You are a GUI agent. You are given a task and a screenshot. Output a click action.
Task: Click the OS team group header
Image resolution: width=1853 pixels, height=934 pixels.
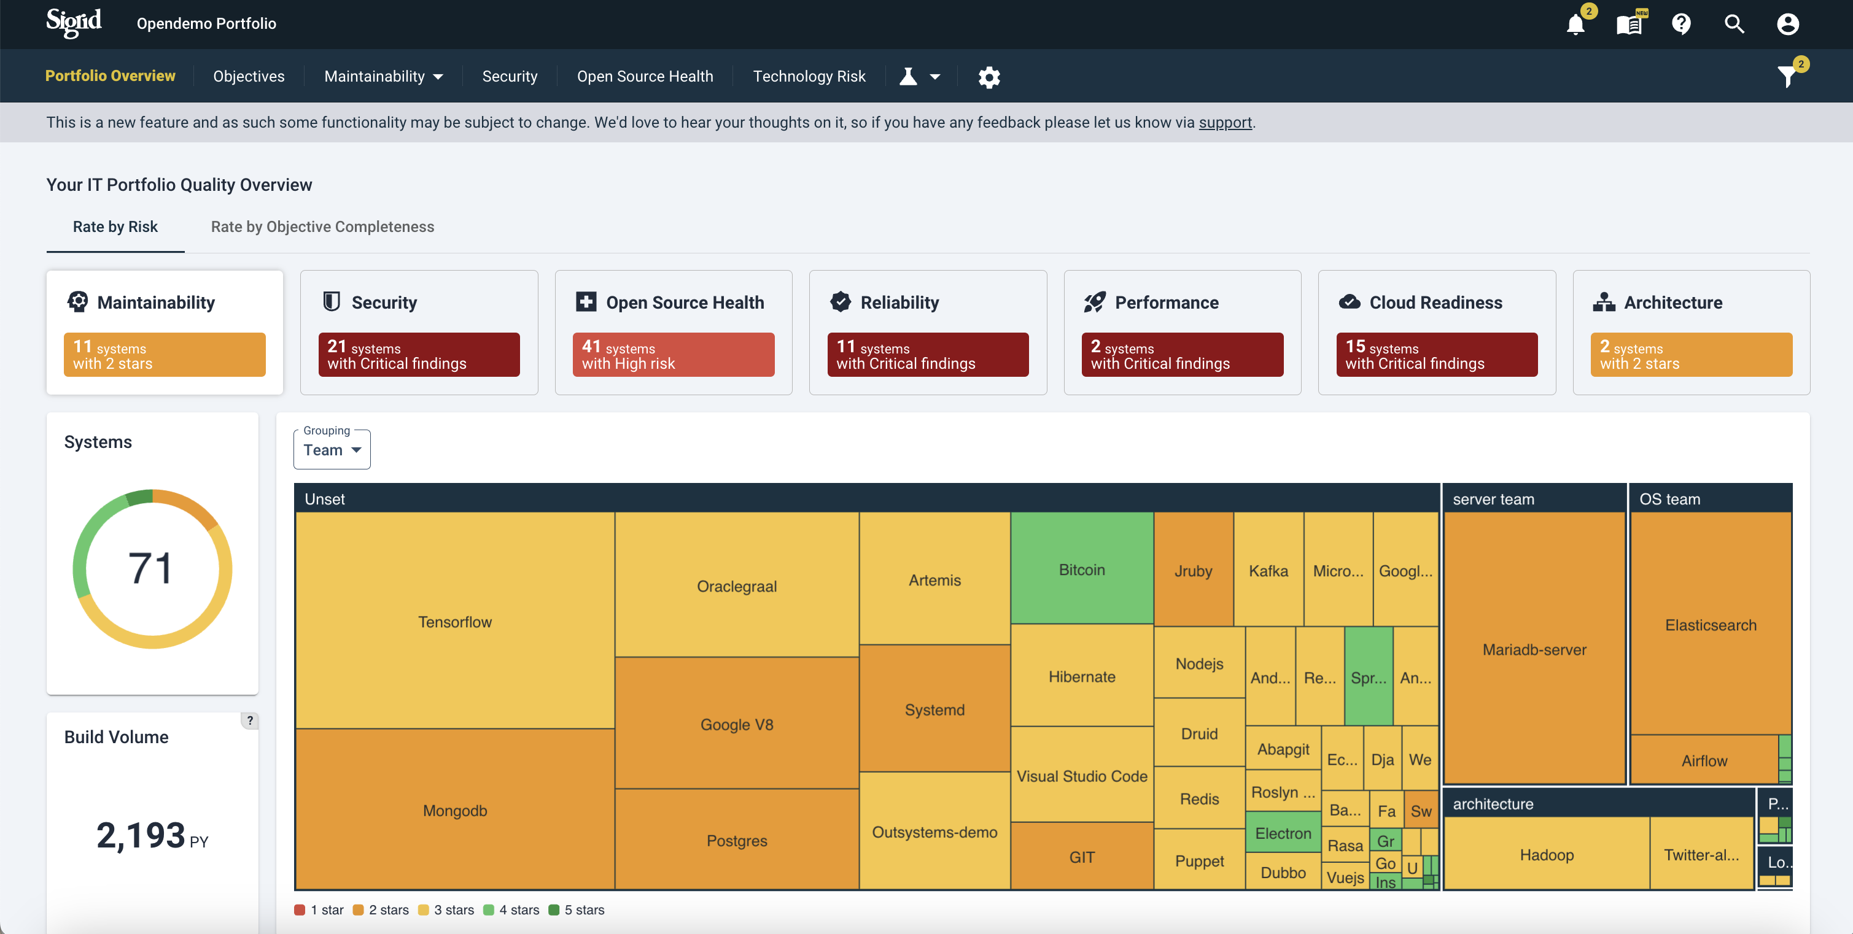point(1711,498)
